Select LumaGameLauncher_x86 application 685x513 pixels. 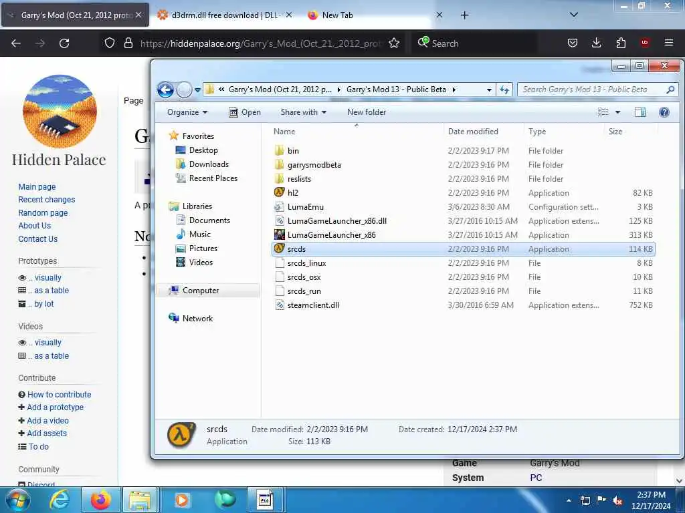332,234
